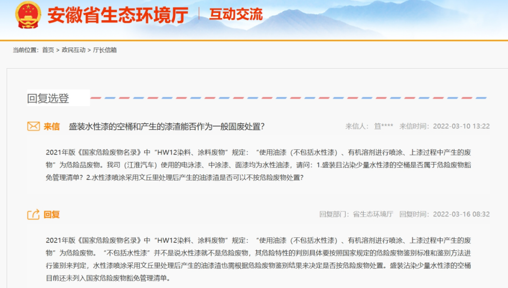Viewport: 508px width, 288px height.
Task: Click the letter time 2022-03-10 13:22
Action: click(x=461, y=126)
